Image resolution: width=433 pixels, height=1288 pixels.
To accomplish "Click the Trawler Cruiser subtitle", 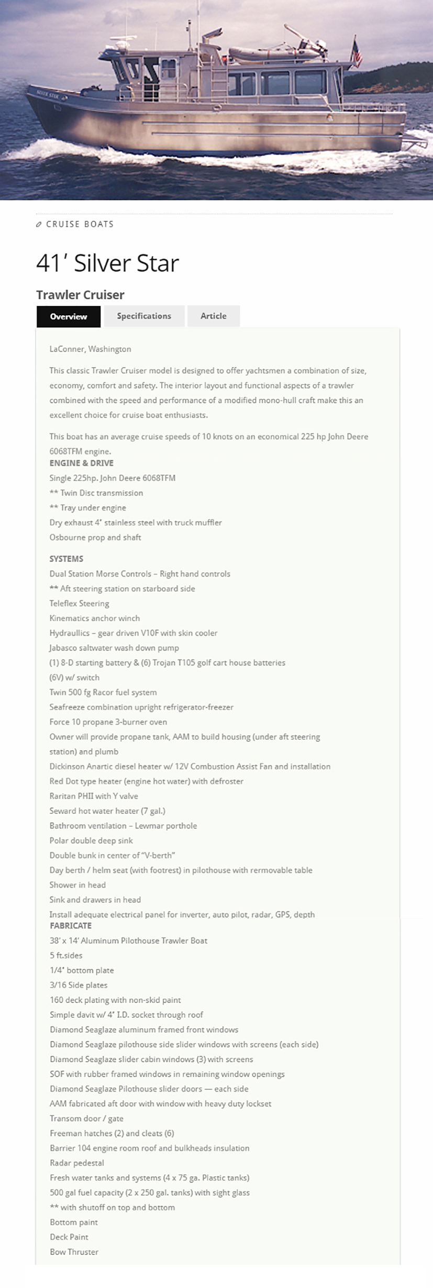I will (80, 295).
